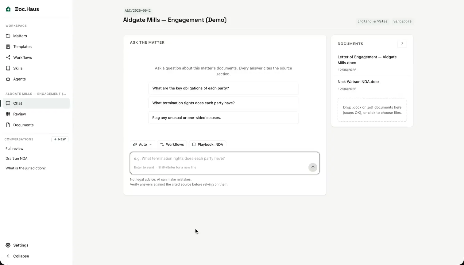Choose suggestion 'Flag any unusual or one-sided clauses.'

pos(223,118)
